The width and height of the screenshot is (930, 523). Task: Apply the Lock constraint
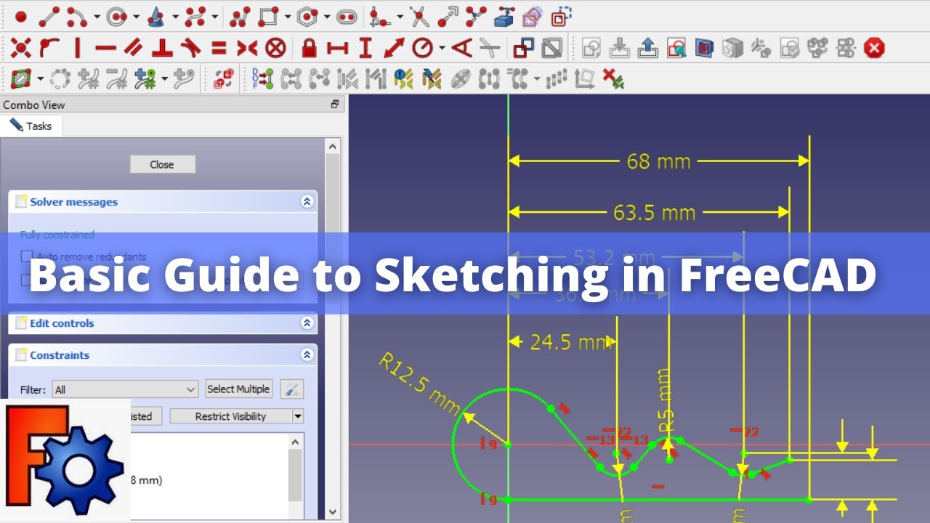(310, 49)
